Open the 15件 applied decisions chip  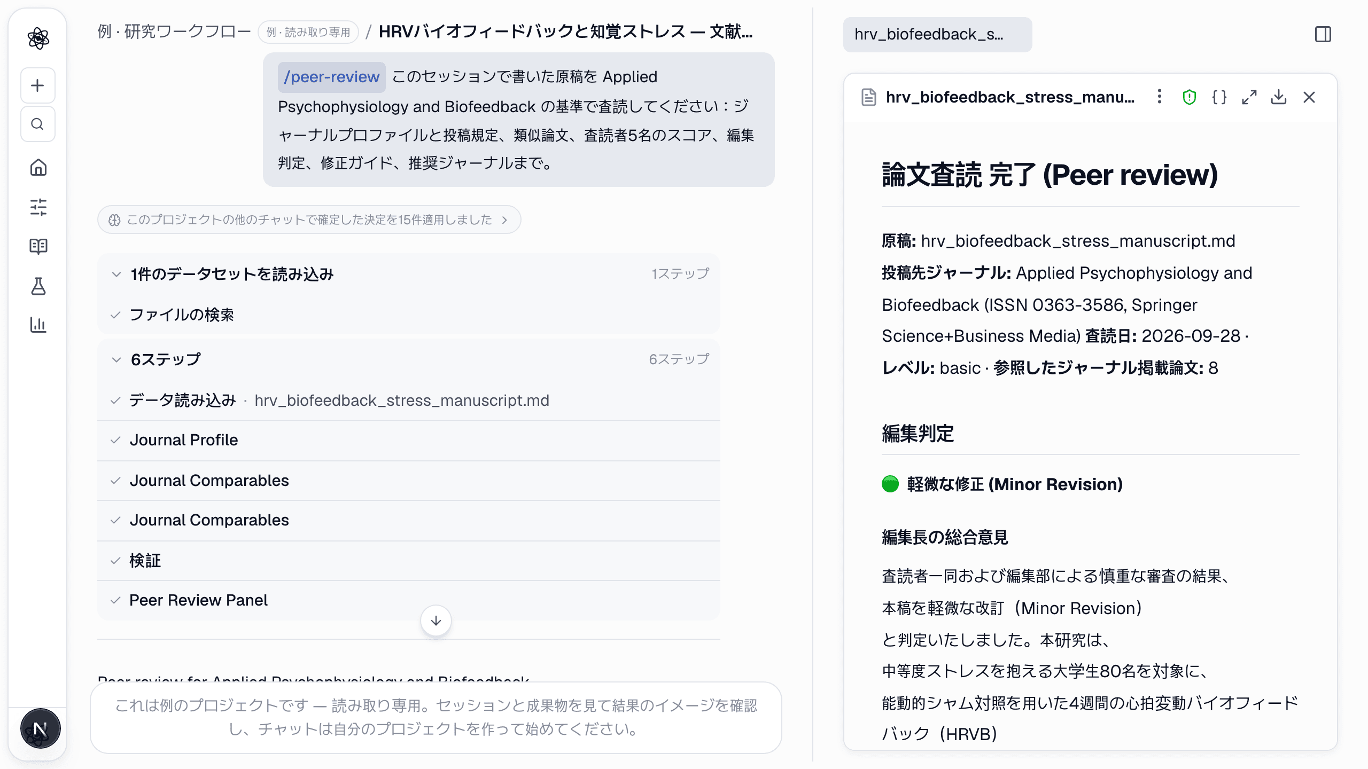tap(309, 220)
